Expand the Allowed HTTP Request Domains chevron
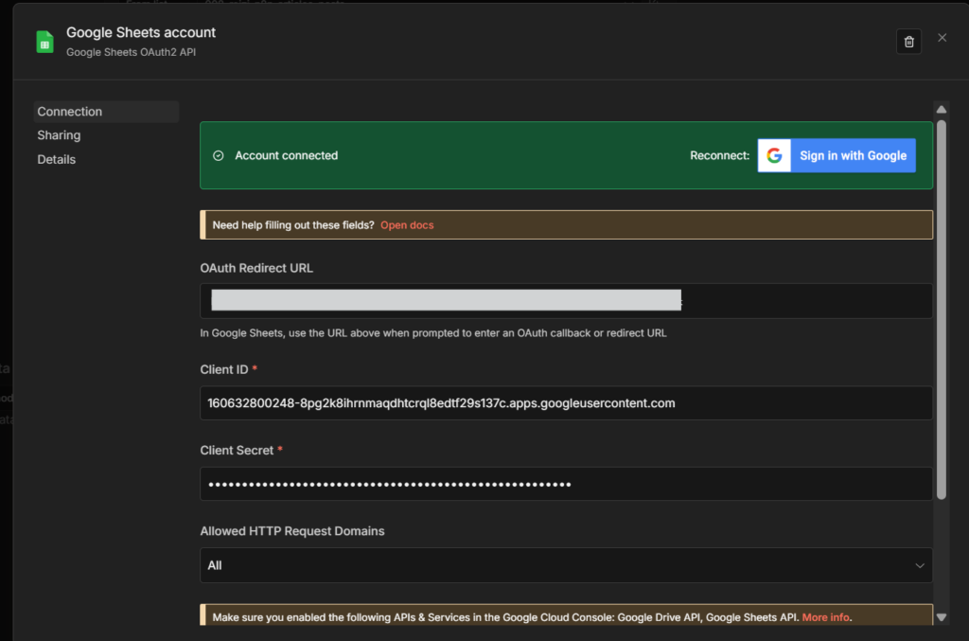This screenshot has height=641, width=969. (919, 565)
